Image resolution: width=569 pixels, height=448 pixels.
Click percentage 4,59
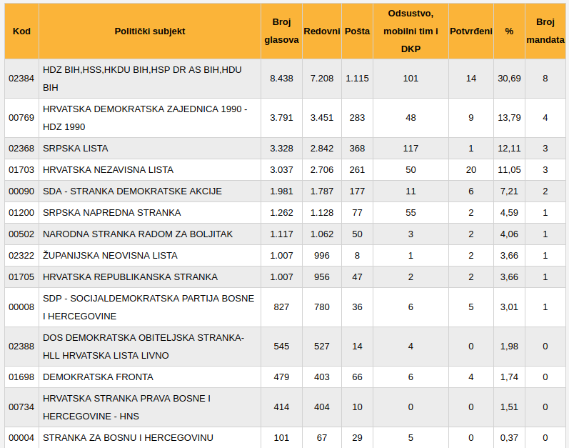509,212
